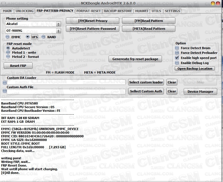Switch to the HUAWEI tab
Viewport: 223px width, 182px height.
pyautogui.click(x=141, y=11)
